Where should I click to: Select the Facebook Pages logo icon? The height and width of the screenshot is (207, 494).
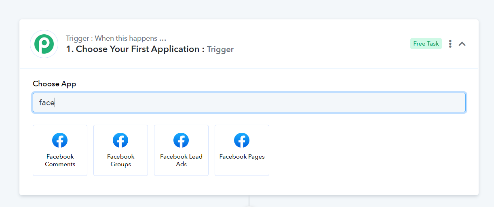[x=242, y=140]
